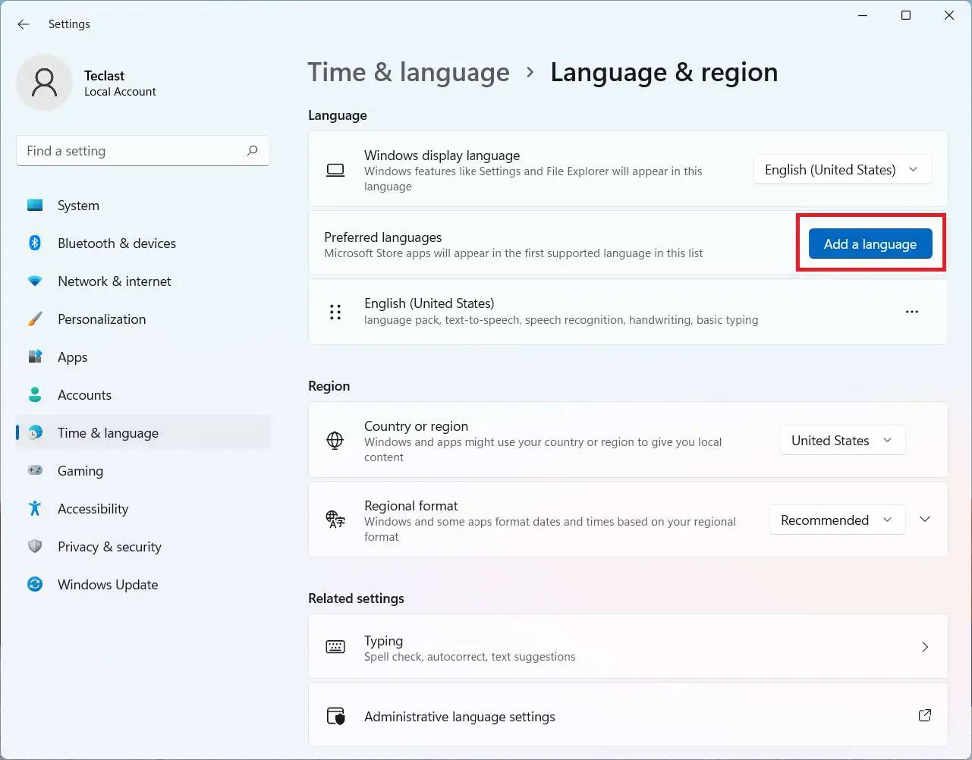
Task: Click Time & language breadcrumb link
Action: pos(408,73)
